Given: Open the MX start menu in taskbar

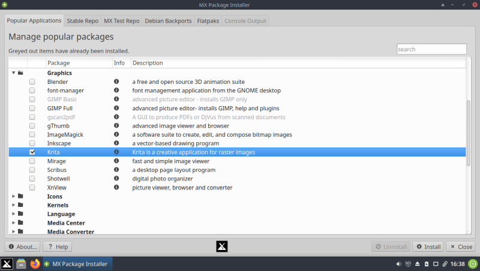Looking at the screenshot, I should click(x=7, y=264).
